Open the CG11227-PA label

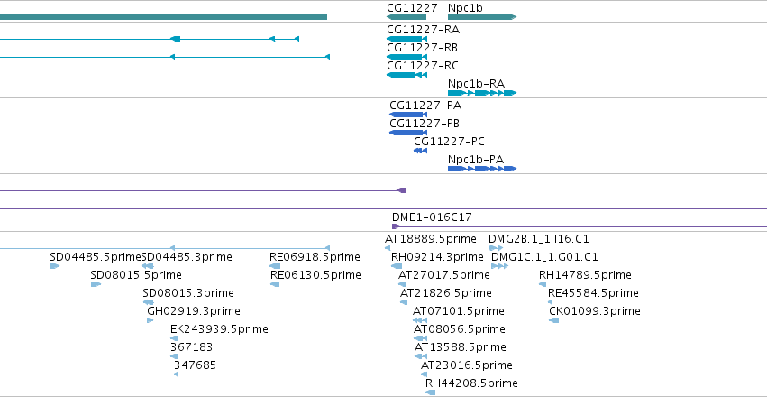pyautogui.click(x=425, y=106)
